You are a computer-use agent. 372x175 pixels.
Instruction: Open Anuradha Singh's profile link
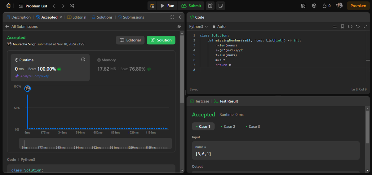[24, 44]
